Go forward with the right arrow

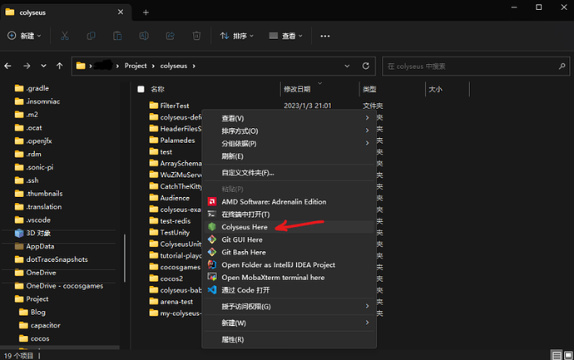tap(27, 66)
